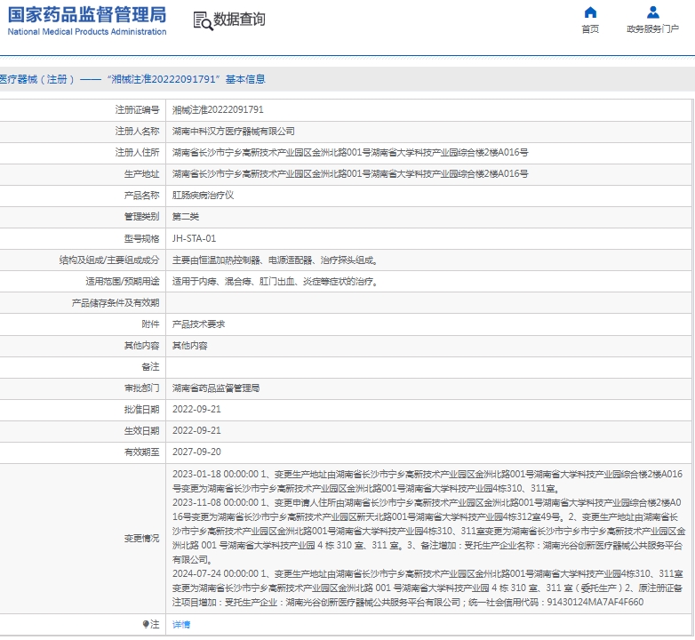Click the product name 肛肠疾病治疗仪
Viewport: 695px width, 640px height.
pos(203,196)
